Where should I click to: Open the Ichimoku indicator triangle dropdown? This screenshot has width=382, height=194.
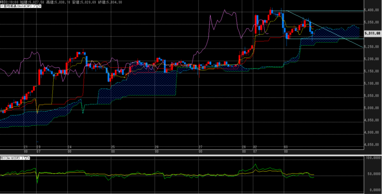coord(36,7)
